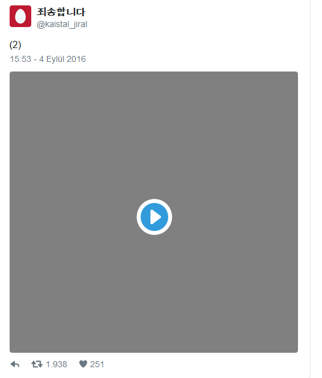
Task: Click the Eylül month in the timestamp
Action: pyautogui.click(x=55, y=59)
